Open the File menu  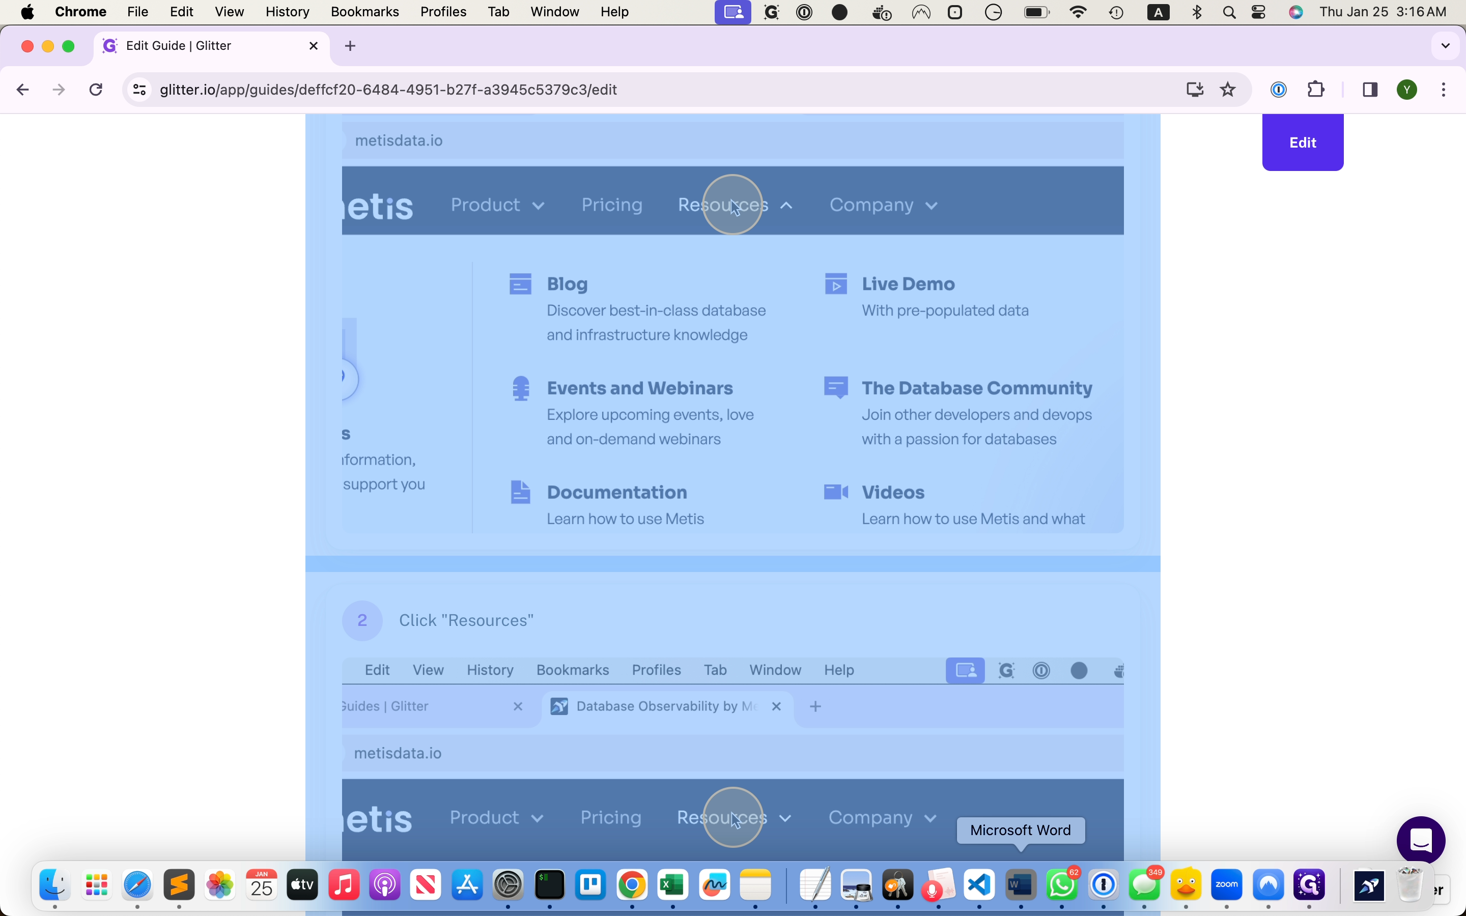click(138, 12)
